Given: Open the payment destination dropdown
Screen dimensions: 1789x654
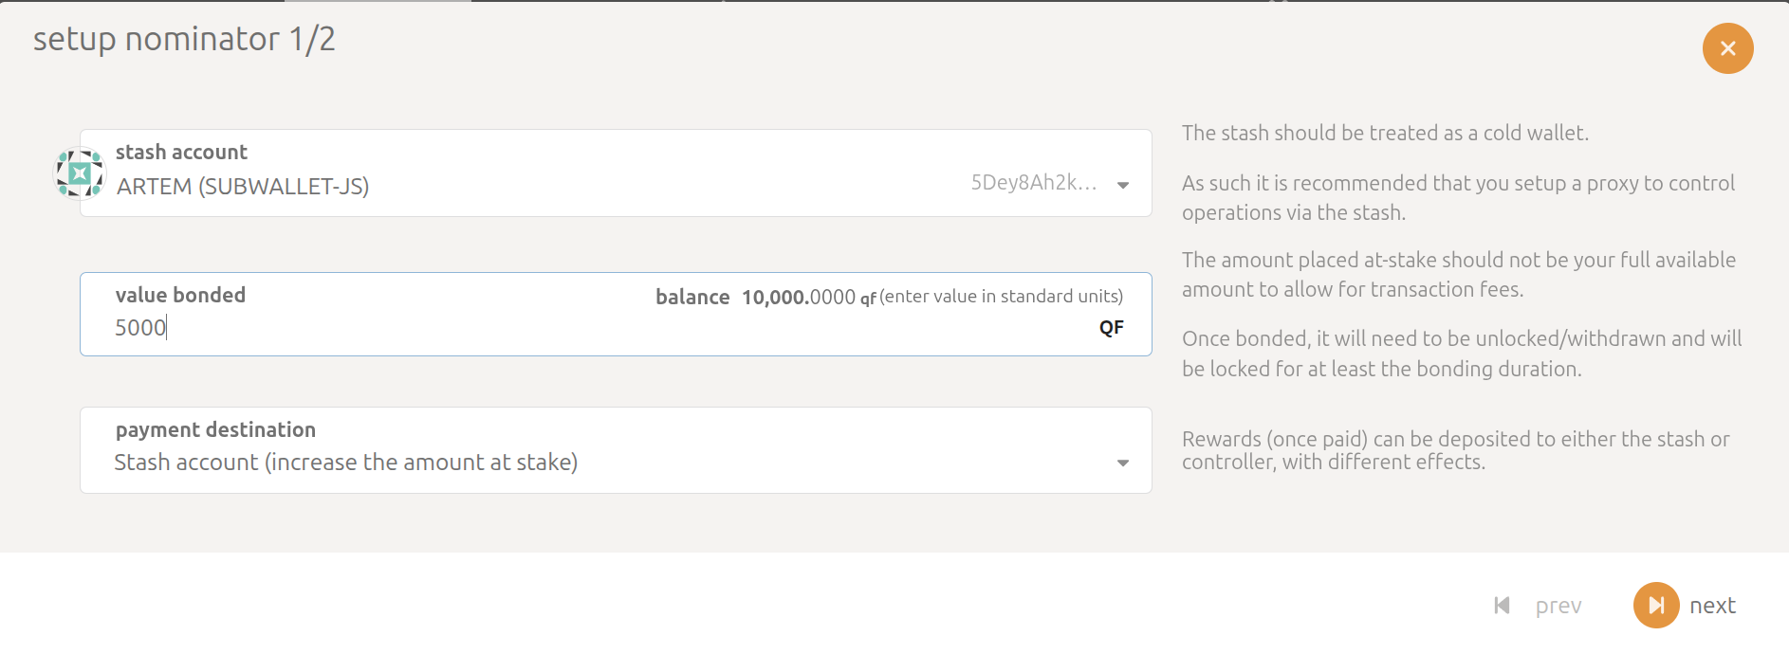Looking at the screenshot, I should coord(1122,463).
